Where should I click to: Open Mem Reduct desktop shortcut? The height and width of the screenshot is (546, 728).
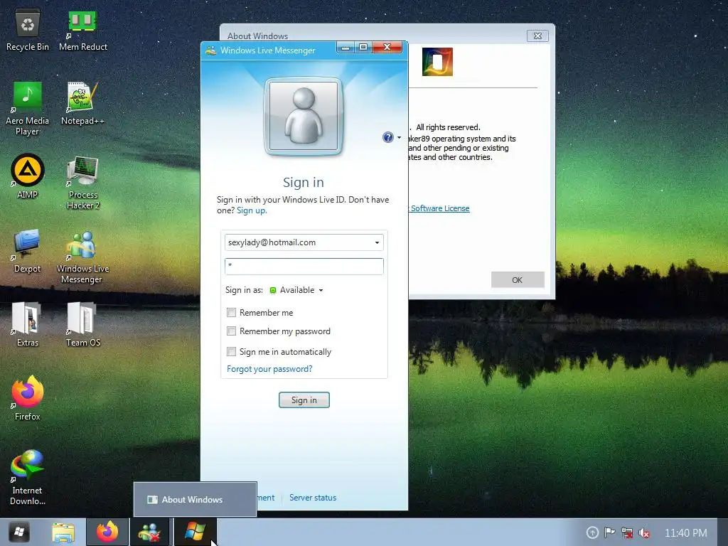[x=82, y=31]
